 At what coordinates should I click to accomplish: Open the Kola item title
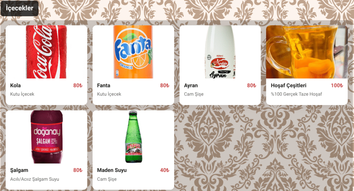(x=15, y=85)
